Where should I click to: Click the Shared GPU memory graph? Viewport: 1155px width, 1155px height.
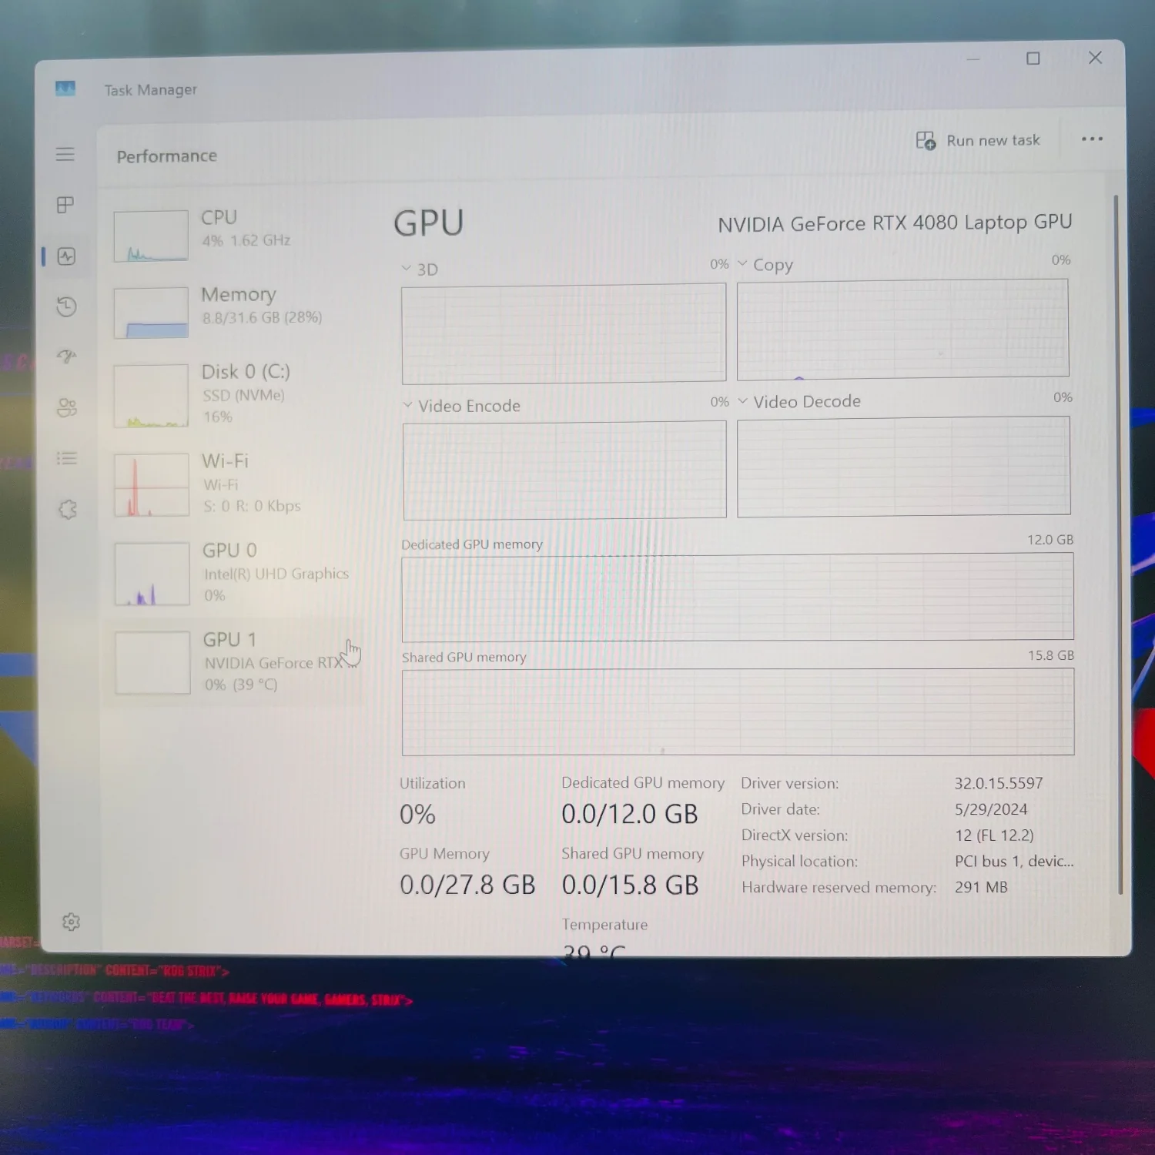coord(738,711)
